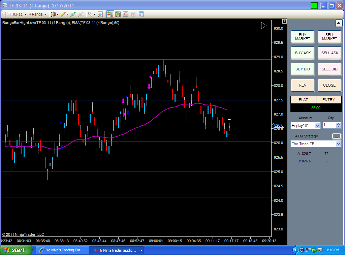Click the zoom out magnifier icon
The image size is (345, 255).
[81, 14]
